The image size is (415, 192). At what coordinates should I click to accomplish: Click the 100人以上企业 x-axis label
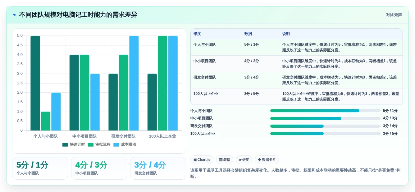(x=162, y=136)
